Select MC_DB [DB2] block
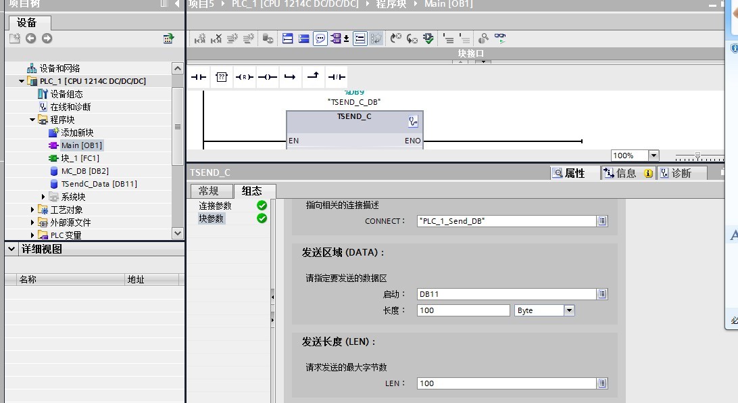 [x=84, y=171]
